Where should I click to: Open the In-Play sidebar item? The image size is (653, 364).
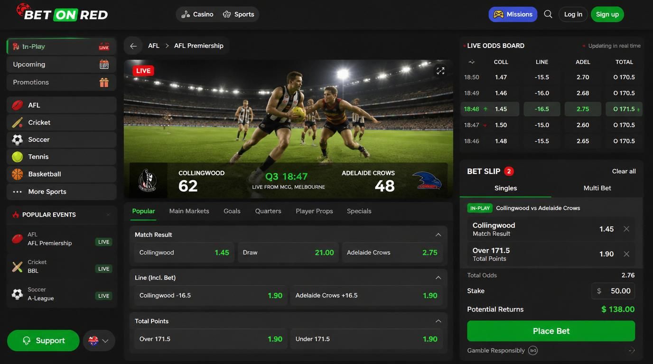[61, 46]
